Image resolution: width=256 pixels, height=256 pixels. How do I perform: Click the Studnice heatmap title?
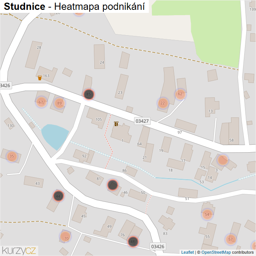[x=74, y=6]
